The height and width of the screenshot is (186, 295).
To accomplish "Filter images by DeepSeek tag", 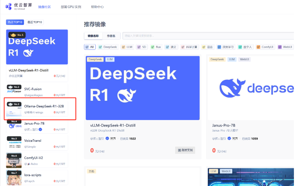I will (108, 47).
